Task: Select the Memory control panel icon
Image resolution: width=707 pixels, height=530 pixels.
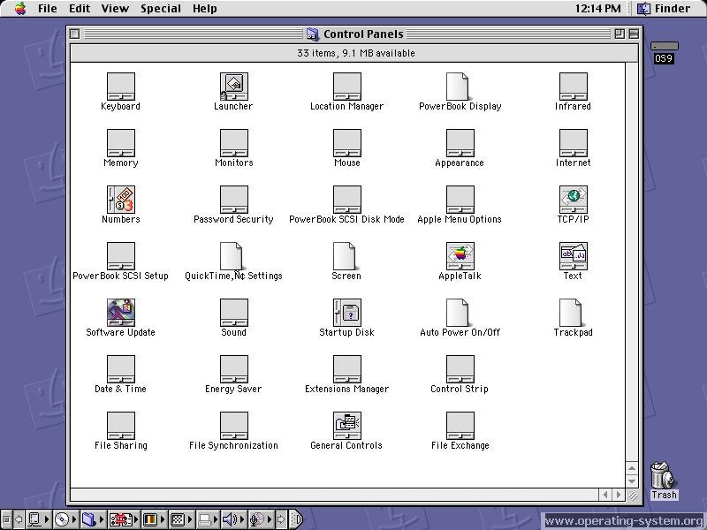Action: (x=121, y=143)
